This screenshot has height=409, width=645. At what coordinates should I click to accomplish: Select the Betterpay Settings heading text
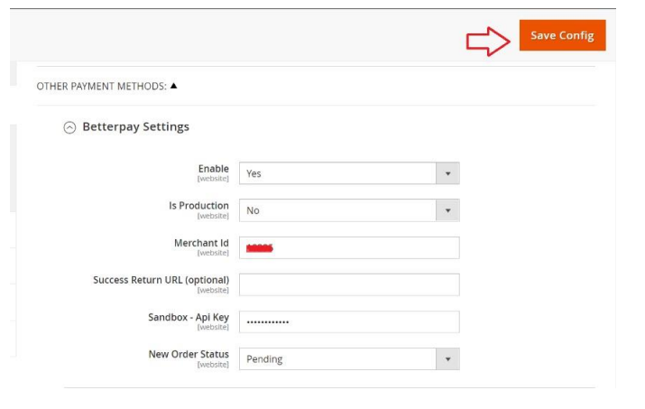pyautogui.click(x=135, y=126)
